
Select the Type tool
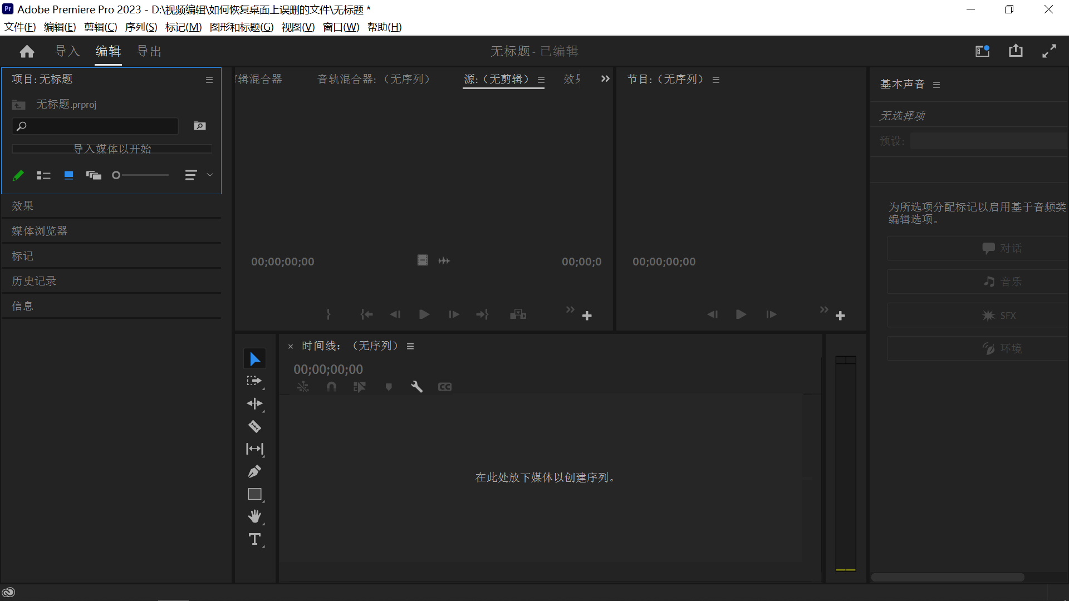254,539
